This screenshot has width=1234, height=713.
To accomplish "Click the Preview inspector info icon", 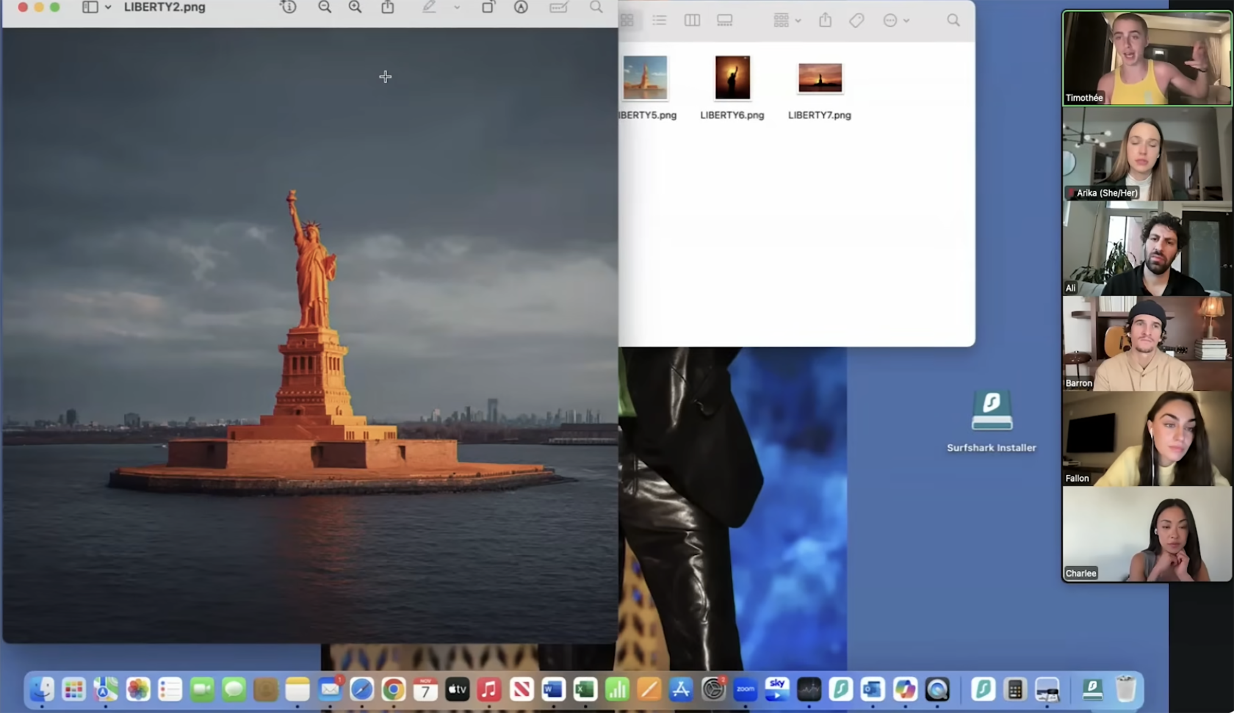I will pos(288,7).
